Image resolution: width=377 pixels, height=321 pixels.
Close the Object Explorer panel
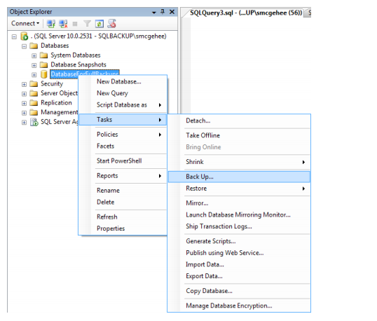[172, 11]
